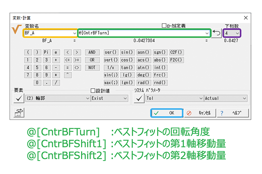The image size is (262, 174).
Task: Click the キャンセル button
Action: point(199,113)
